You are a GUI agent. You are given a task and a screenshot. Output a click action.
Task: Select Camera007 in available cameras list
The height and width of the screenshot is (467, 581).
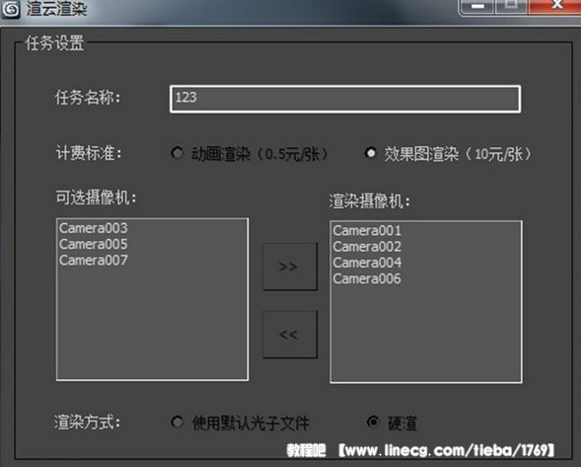[94, 260]
